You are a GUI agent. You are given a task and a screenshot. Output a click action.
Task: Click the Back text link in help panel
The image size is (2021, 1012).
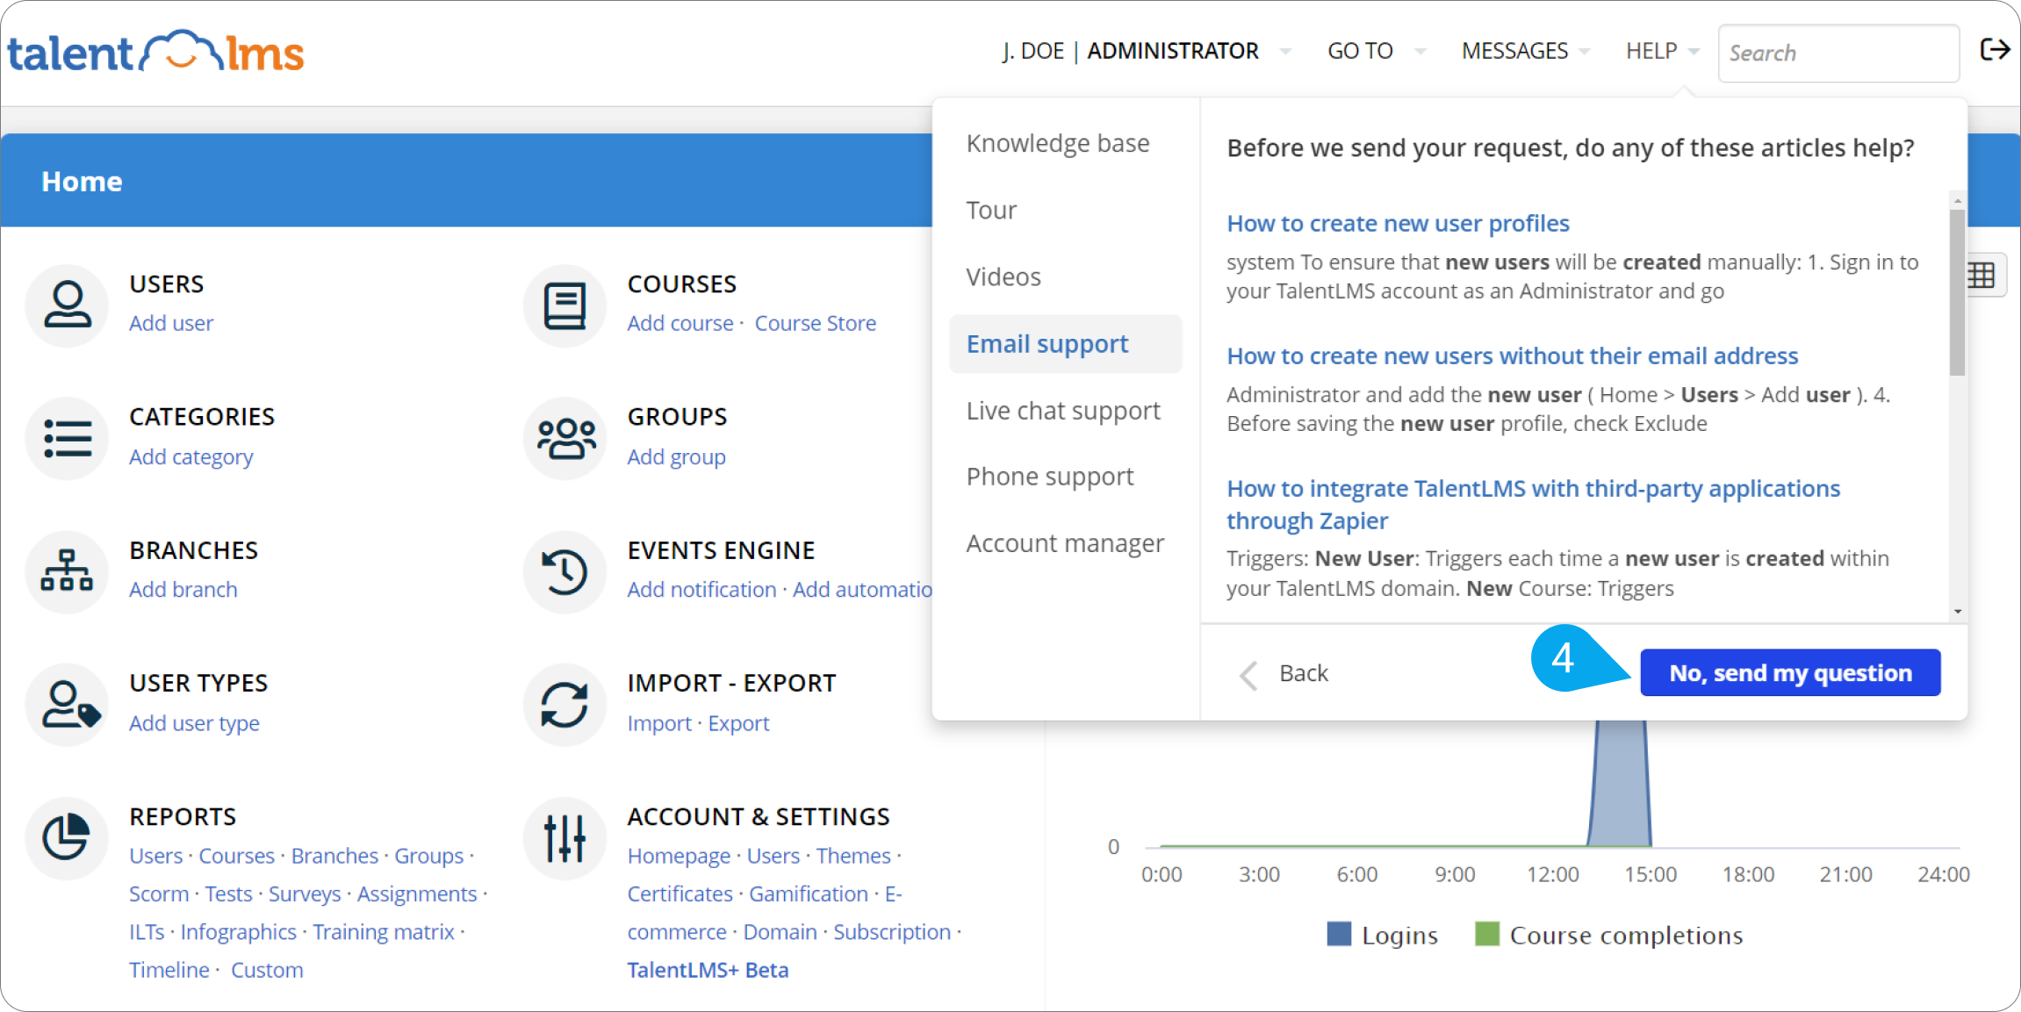1304,673
